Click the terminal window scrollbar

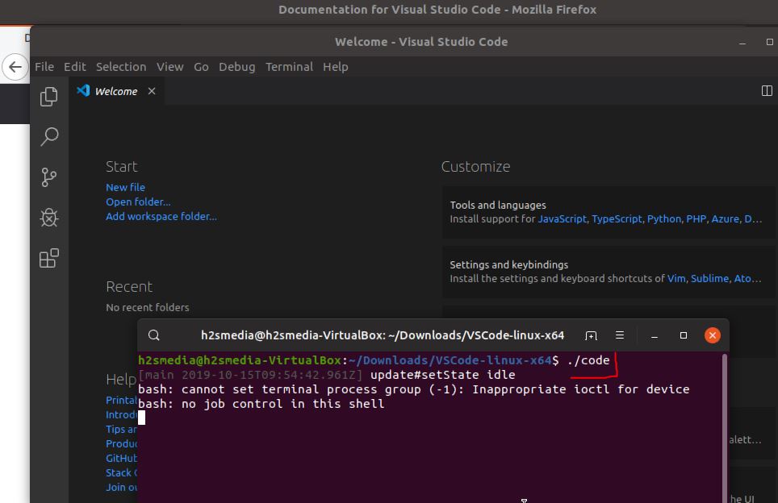[x=725, y=426]
